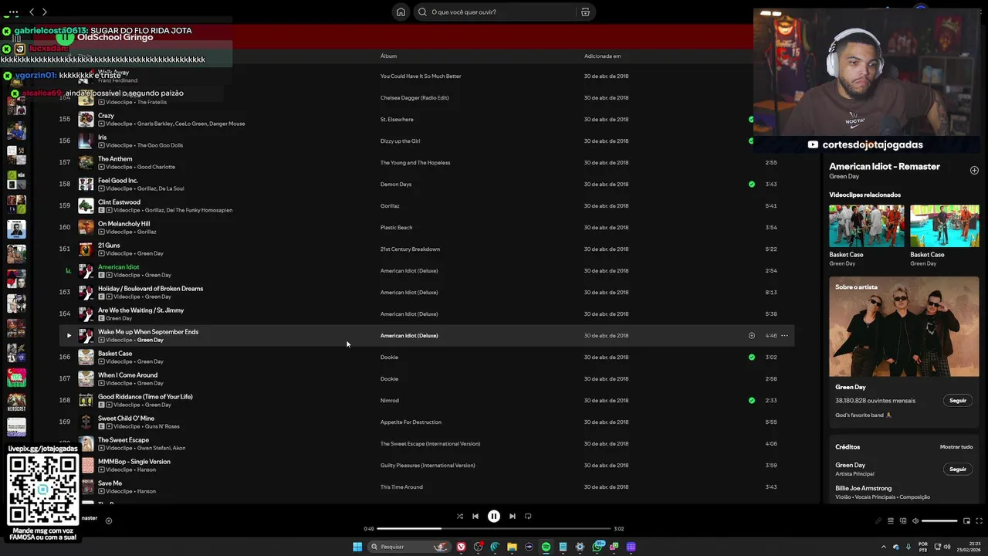The width and height of the screenshot is (988, 556).
Task: Seek within the song progress bar
Action: tap(494, 528)
